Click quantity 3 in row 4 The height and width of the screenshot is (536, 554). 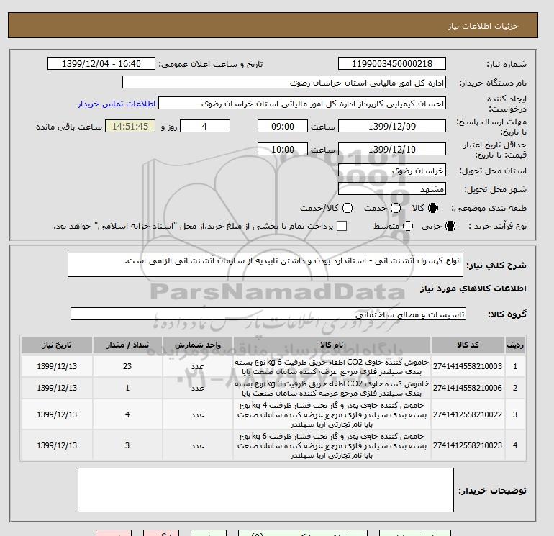point(127,445)
